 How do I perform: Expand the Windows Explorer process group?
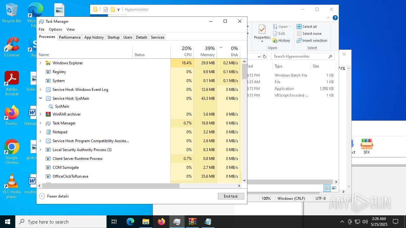[x=40, y=63]
